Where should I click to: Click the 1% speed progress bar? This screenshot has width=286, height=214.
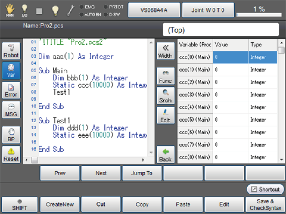click(x=259, y=14)
